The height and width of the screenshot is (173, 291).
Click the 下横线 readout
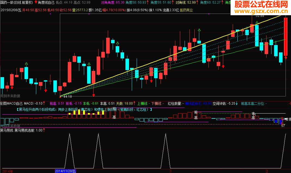click(x=158, y=103)
